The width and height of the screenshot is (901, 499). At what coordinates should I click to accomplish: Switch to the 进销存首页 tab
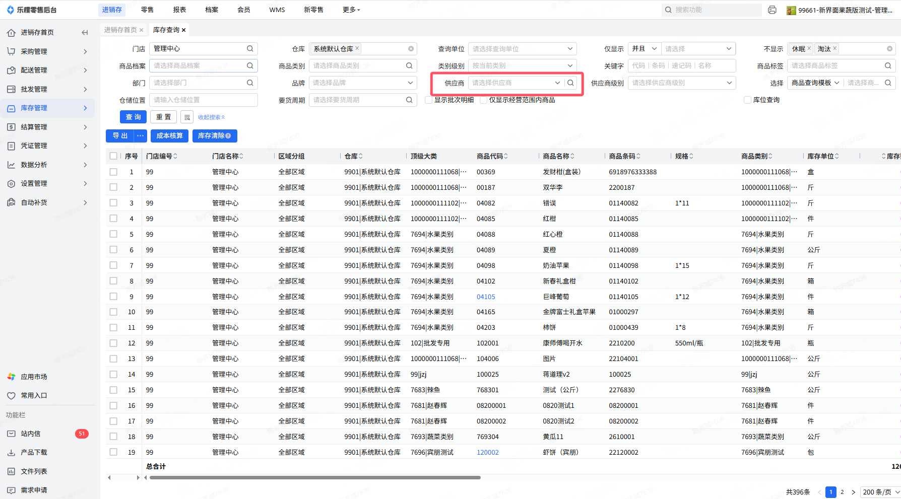coord(120,30)
